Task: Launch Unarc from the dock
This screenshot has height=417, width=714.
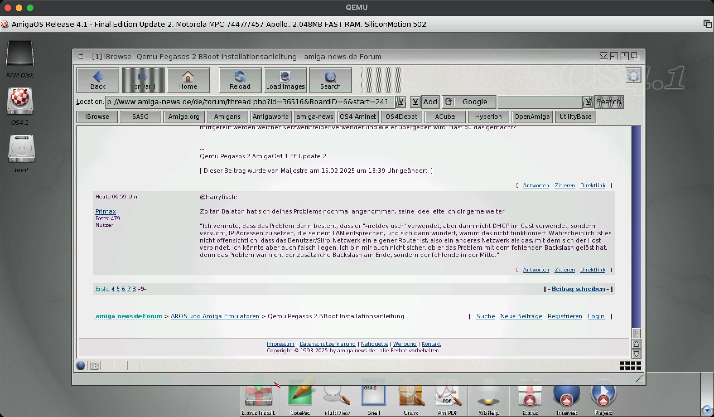Action: 411,394
